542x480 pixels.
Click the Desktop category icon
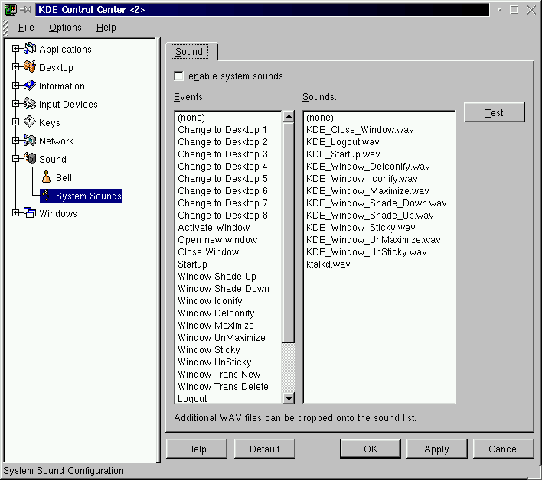(x=30, y=67)
